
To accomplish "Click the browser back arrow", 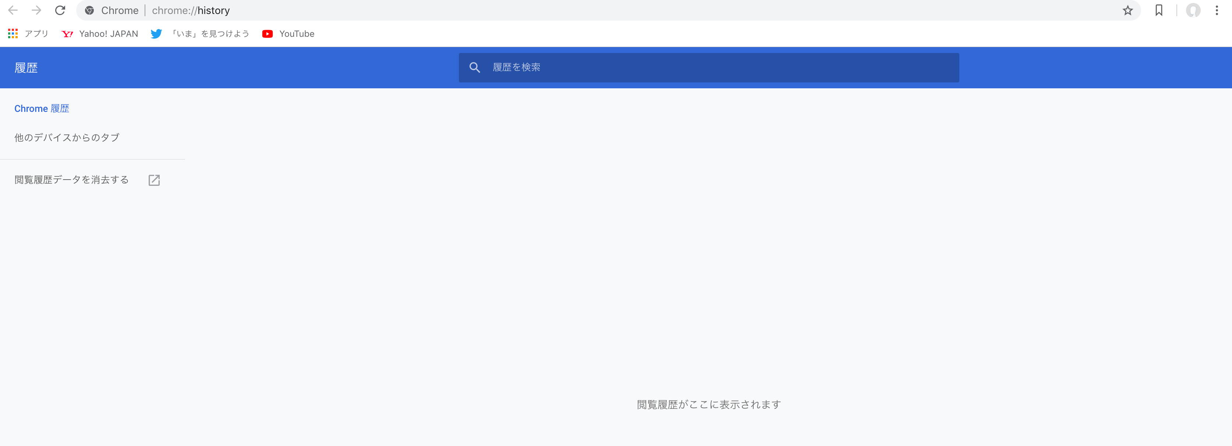I will coord(13,10).
